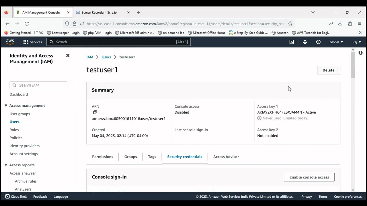
Task: Click the AWS logo home icon
Action: pos(10,42)
